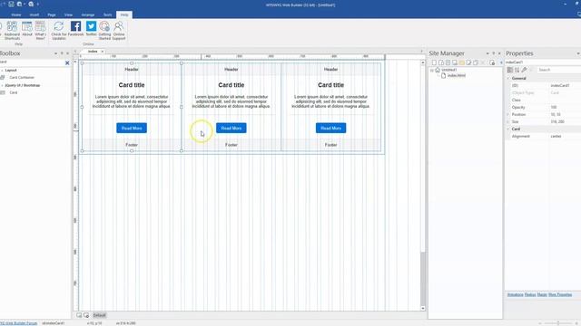The height and width of the screenshot is (326, 581).
Task: Open the Page ribbon tab
Action: click(52, 14)
